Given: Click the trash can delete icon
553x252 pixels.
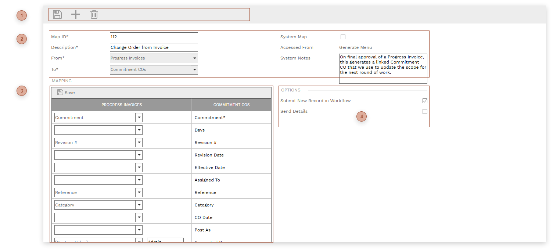Looking at the screenshot, I should [x=94, y=15].
